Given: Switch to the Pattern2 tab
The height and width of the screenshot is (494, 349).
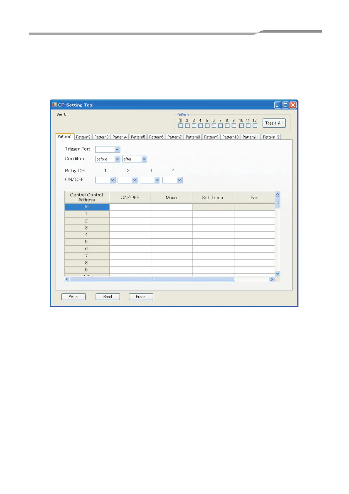Looking at the screenshot, I should [83, 137].
